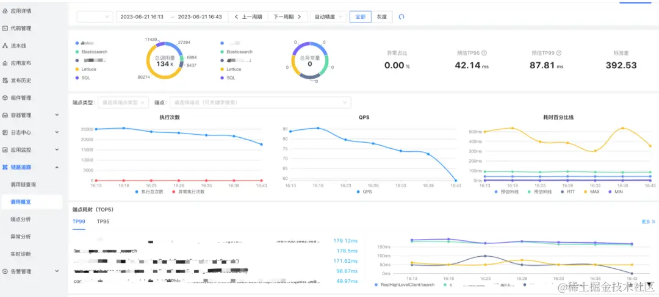
Task: Click the double-arrow icon after 更多
Action: click(654, 221)
